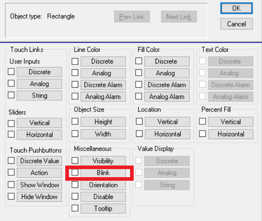The width and height of the screenshot is (262, 221).
Task: Toggle the Orientation checkbox
Action: point(75,185)
